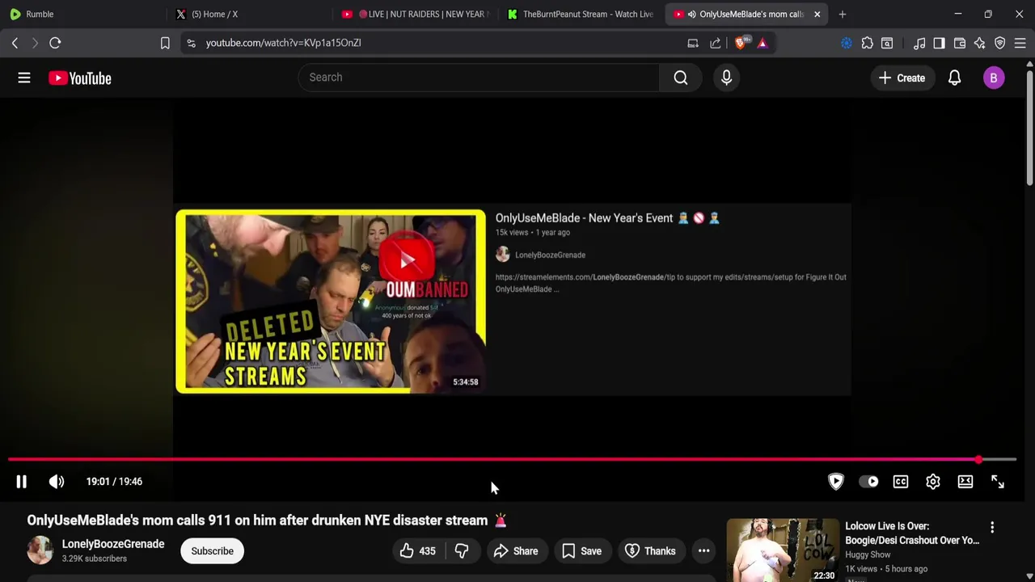Open browser main menu
Screen dimensions: 1035x582
[x=1020, y=43]
